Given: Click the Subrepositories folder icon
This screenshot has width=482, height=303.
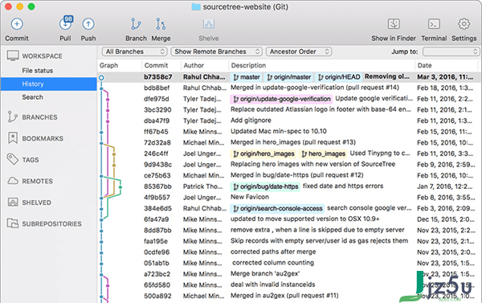Looking at the screenshot, I should [13, 223].
